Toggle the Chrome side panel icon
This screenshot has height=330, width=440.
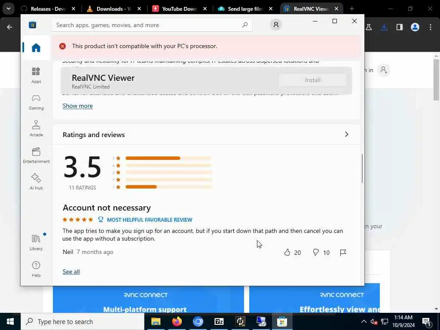click(400, 27)
